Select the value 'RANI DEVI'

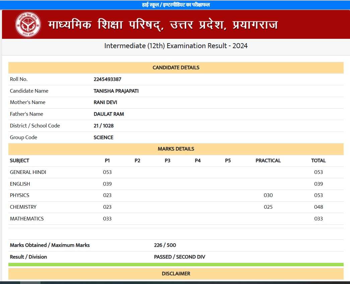(106, 102)
